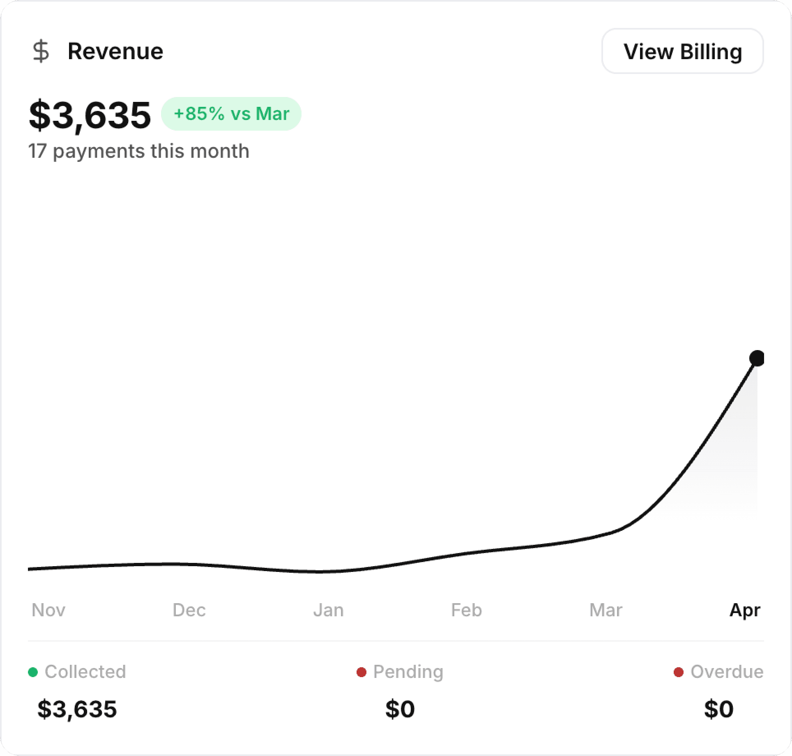Click the Collected legend label
The height and width of the screenshot is (756, 792).
[85, 672]
